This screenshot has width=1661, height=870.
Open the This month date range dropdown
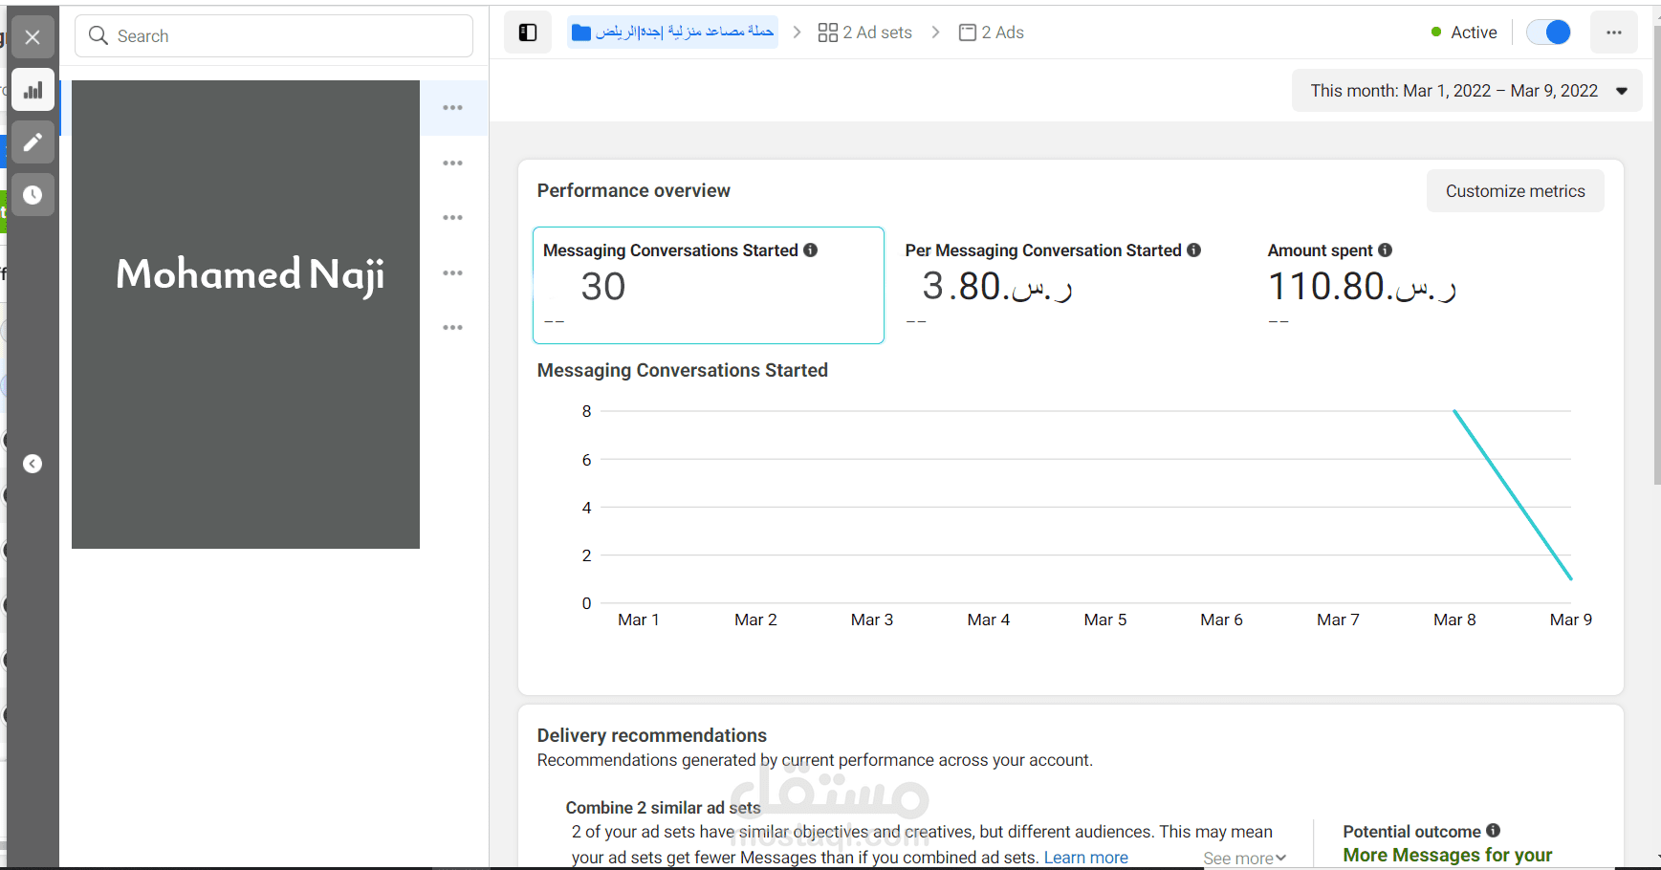tap(1467, 91)
